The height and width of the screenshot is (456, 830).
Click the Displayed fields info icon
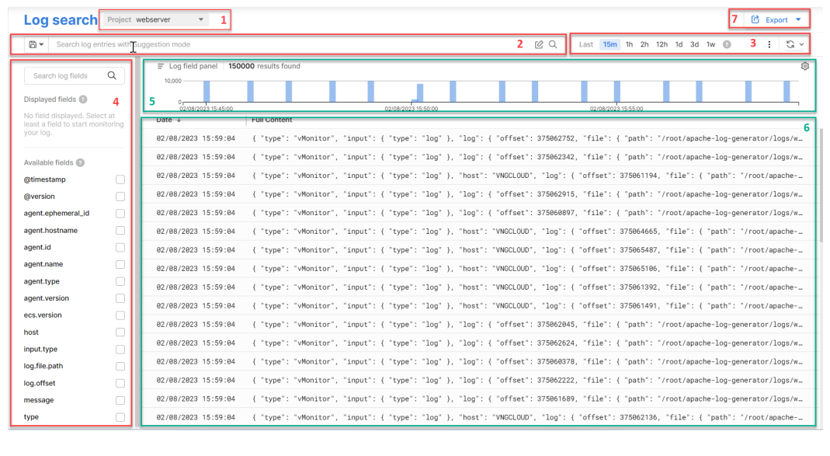tap(83, 99)
